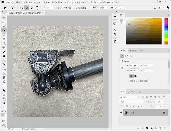The image size is (171, 131).
Task: Delete layer with trash icon
Action: click(165, 128)
